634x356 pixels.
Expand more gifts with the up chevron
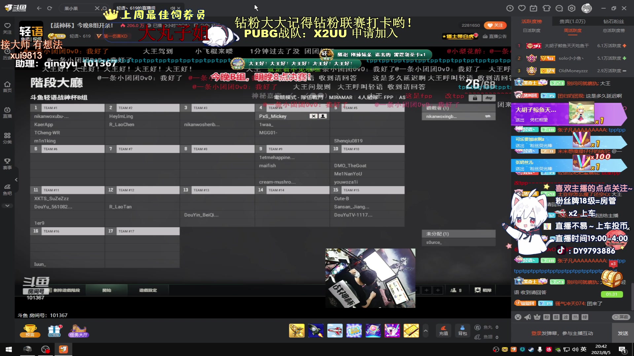pos(425,331)
